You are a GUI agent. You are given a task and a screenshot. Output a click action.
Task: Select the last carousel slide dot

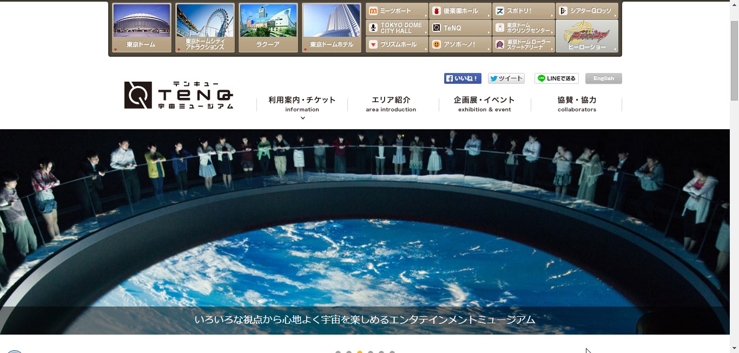coord(392,352)
